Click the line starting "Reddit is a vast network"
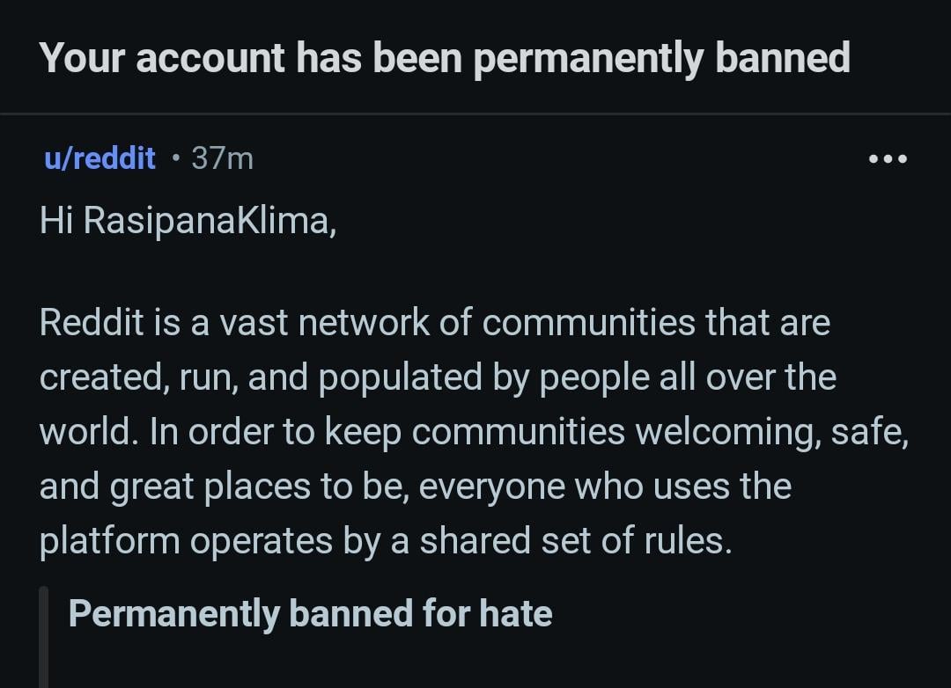The height and width of the screenshot is (688, 951). (434, 323)
